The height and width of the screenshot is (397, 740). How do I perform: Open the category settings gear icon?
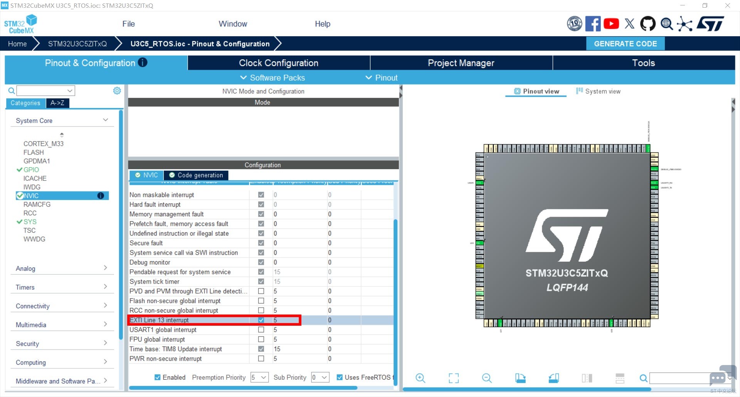[117, 91]
